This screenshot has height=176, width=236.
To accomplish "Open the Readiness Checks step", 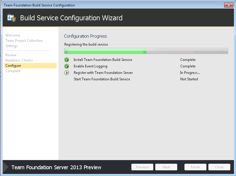I will 19,60.
